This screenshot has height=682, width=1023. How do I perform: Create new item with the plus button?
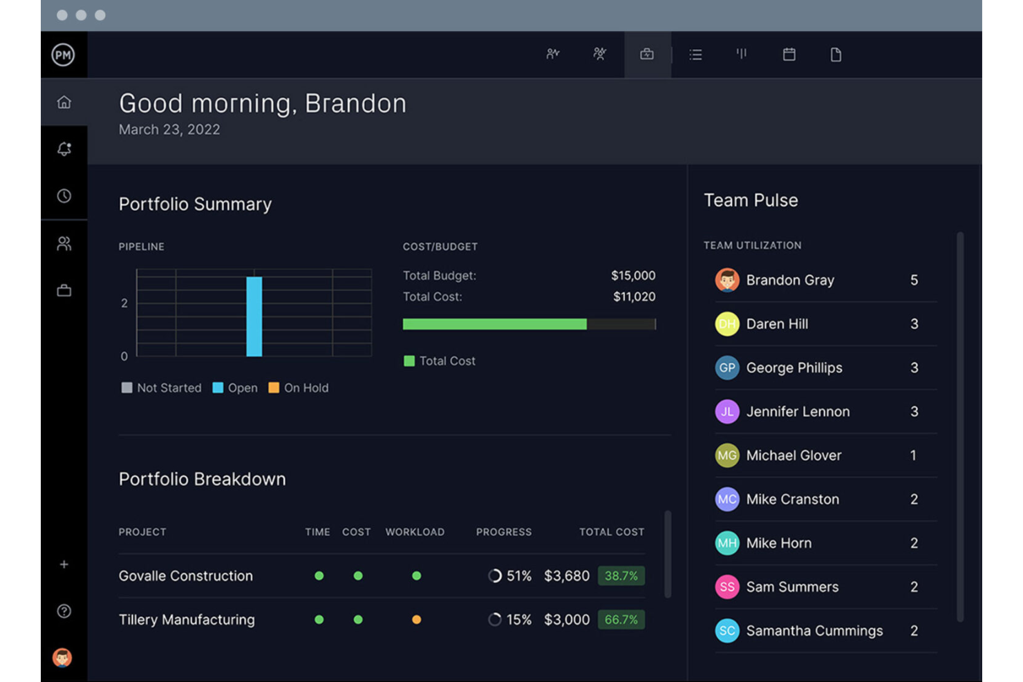click(64, 564)
